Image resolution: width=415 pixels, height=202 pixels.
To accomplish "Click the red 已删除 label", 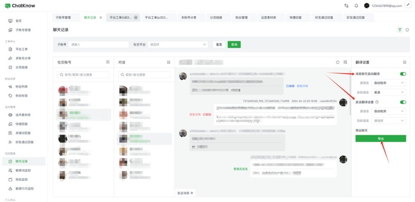I will (207, 115).
